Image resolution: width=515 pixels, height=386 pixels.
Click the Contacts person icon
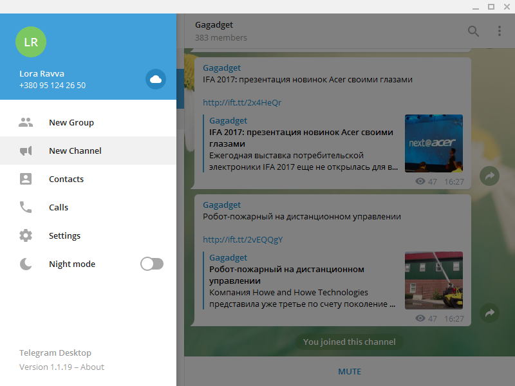[26, 179]
